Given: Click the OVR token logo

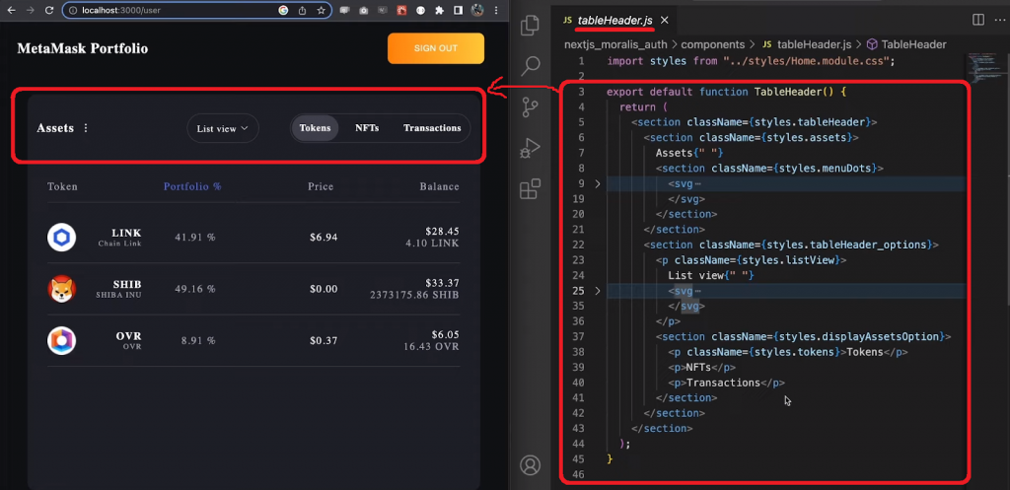Looking at the screenshot, I should (62, 340).
